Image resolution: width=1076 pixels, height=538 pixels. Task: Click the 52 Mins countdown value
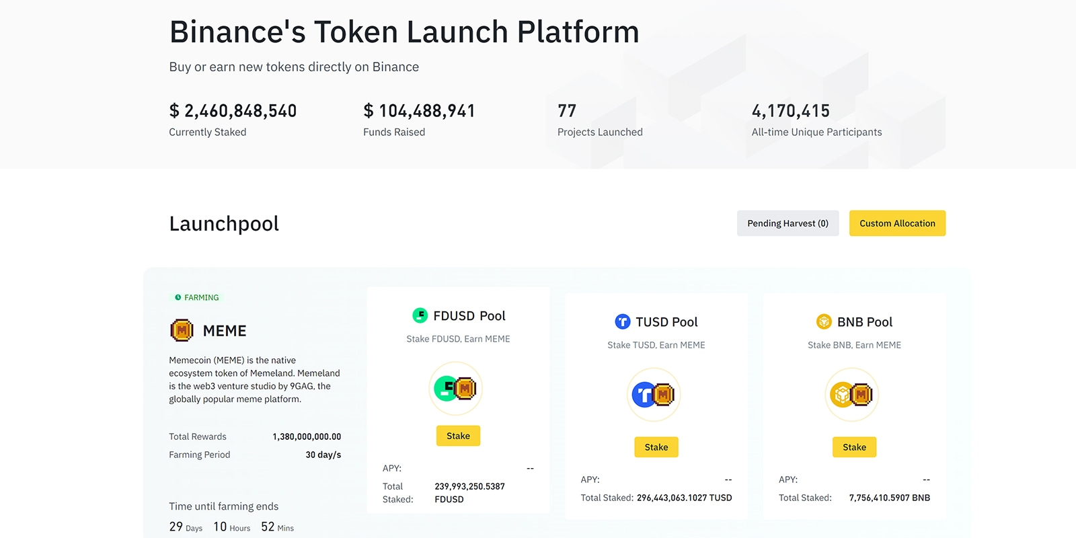tap(277, 527)
